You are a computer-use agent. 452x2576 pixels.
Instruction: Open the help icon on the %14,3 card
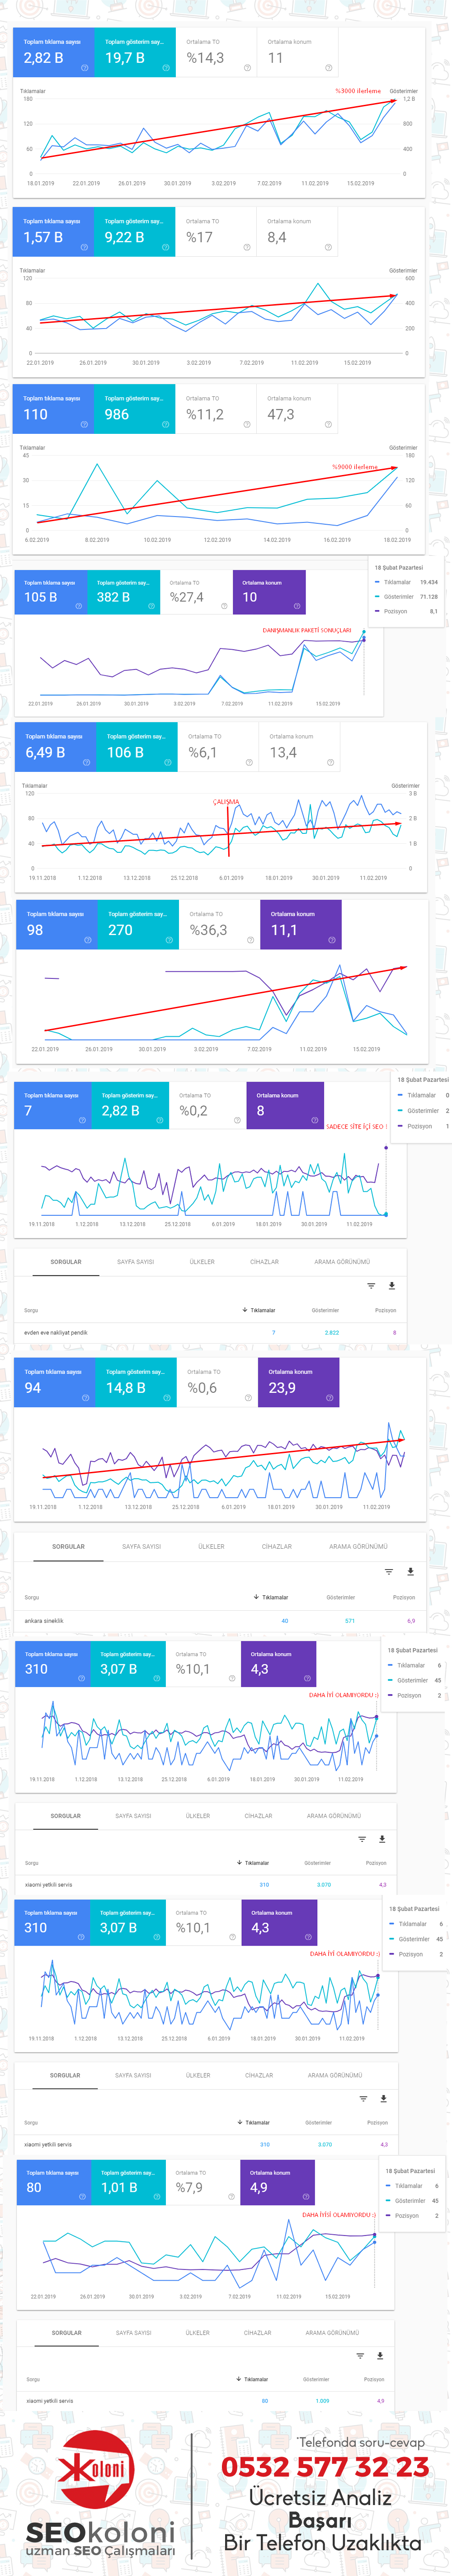[x=247, y=68]
